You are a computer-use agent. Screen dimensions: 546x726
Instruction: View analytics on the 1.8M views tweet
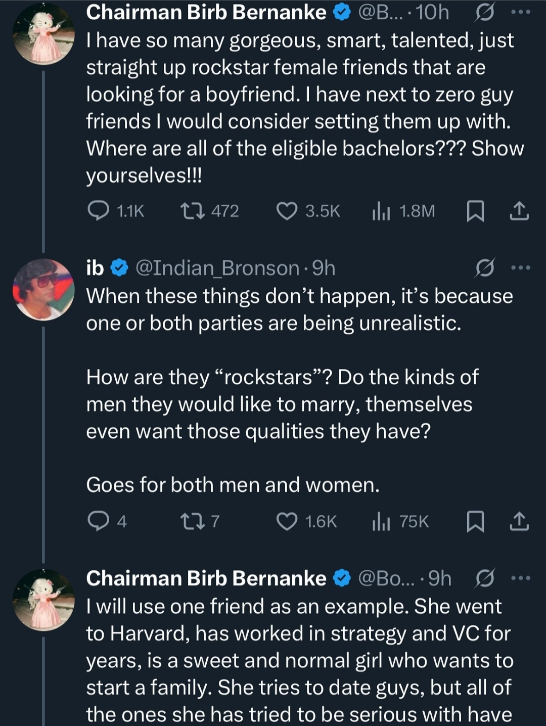381,211
